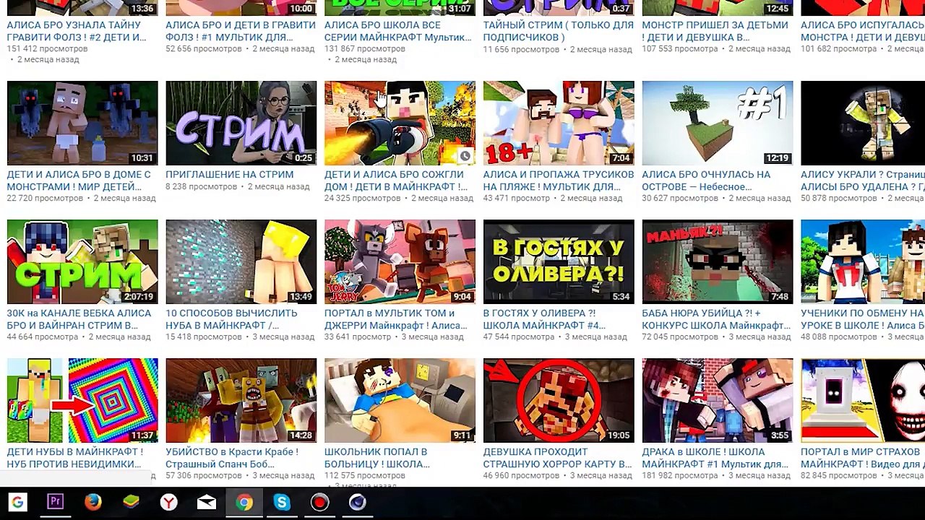Click the '151 412 просмотров' view count
Image resolution: width=925 pixels, height=520 pixels.
click(47, 48)
